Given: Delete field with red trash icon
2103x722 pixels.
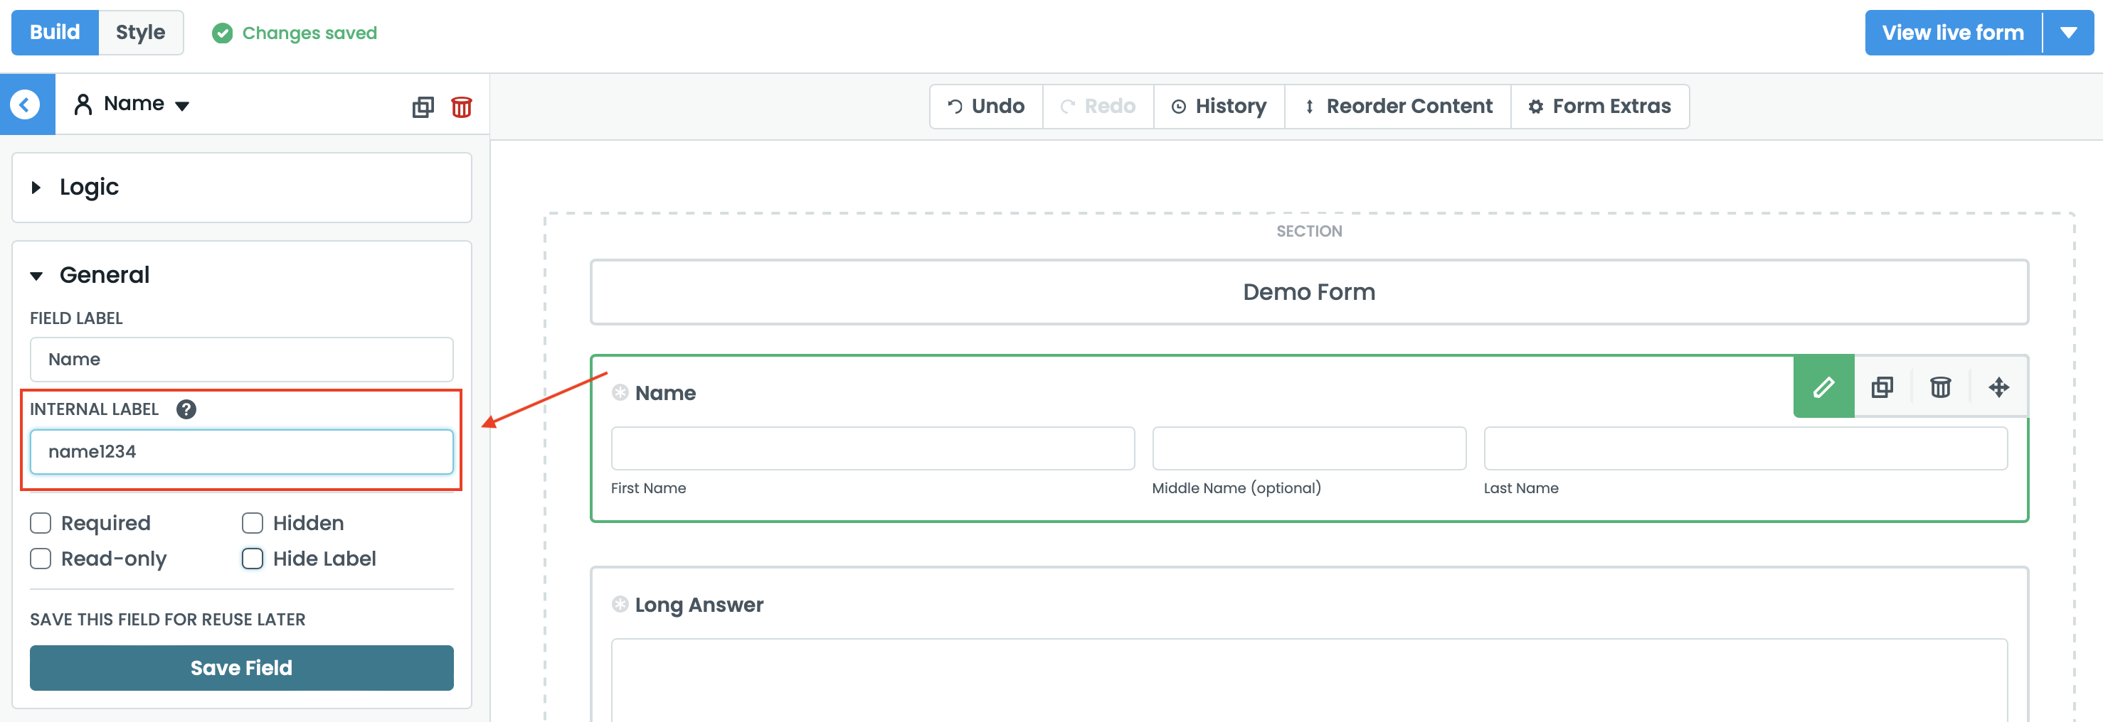Looking at the screenshot, I should (461, 107).
